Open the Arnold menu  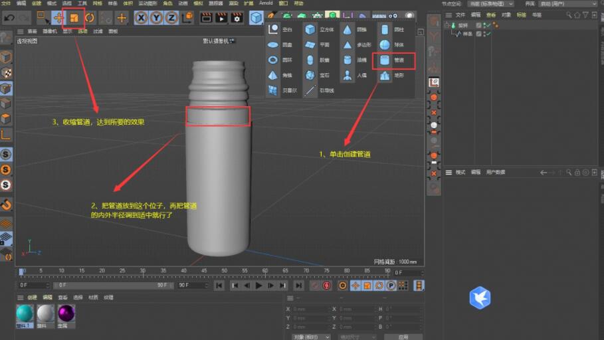[266, 3]
